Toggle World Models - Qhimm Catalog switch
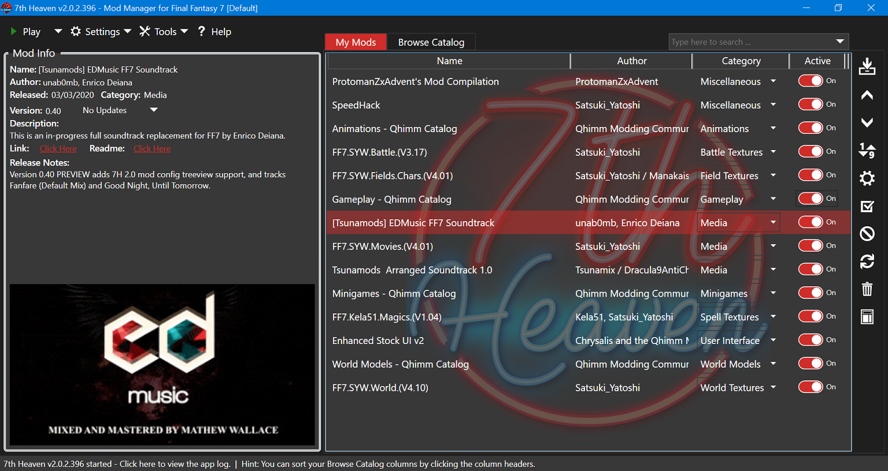 [x=811, y=363]
